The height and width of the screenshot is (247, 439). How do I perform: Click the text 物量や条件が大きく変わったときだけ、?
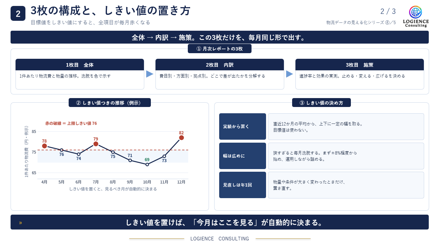point(309,182)
